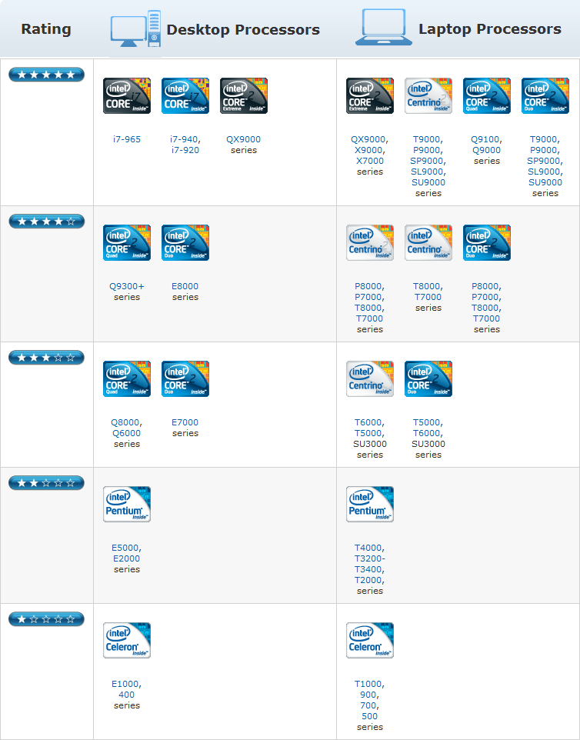Open the 900 link under Celeron

368,695
